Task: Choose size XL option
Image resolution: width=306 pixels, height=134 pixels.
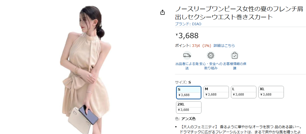Action: (271, 92)
